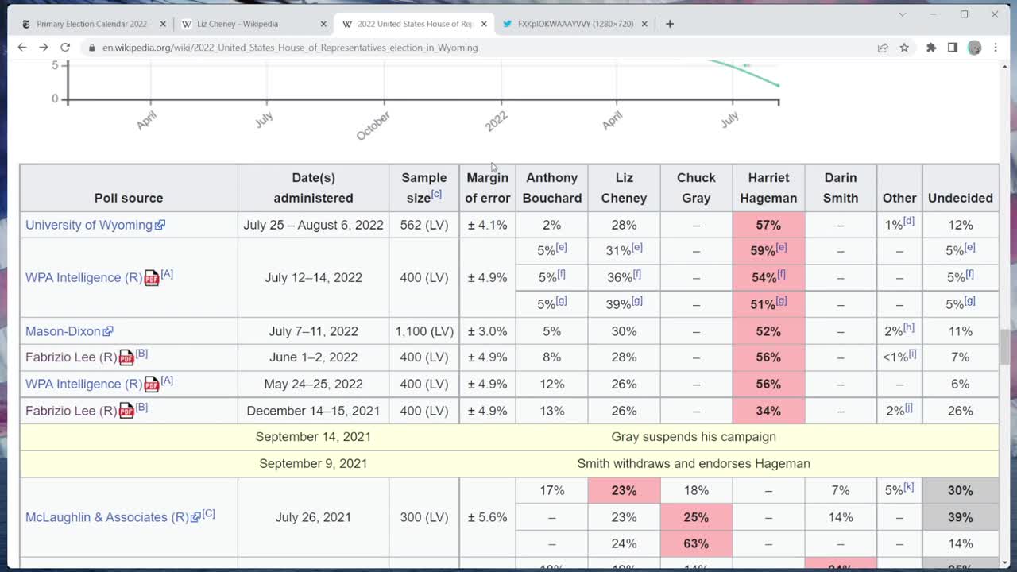Click the Anthony Bouchard column header
1017x572 pixels.
tap(551, 187)
